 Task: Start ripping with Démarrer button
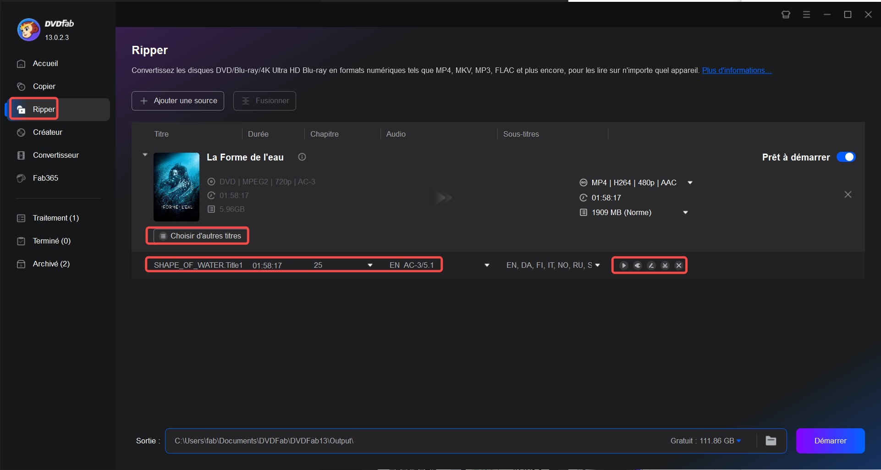coord(830,441)
